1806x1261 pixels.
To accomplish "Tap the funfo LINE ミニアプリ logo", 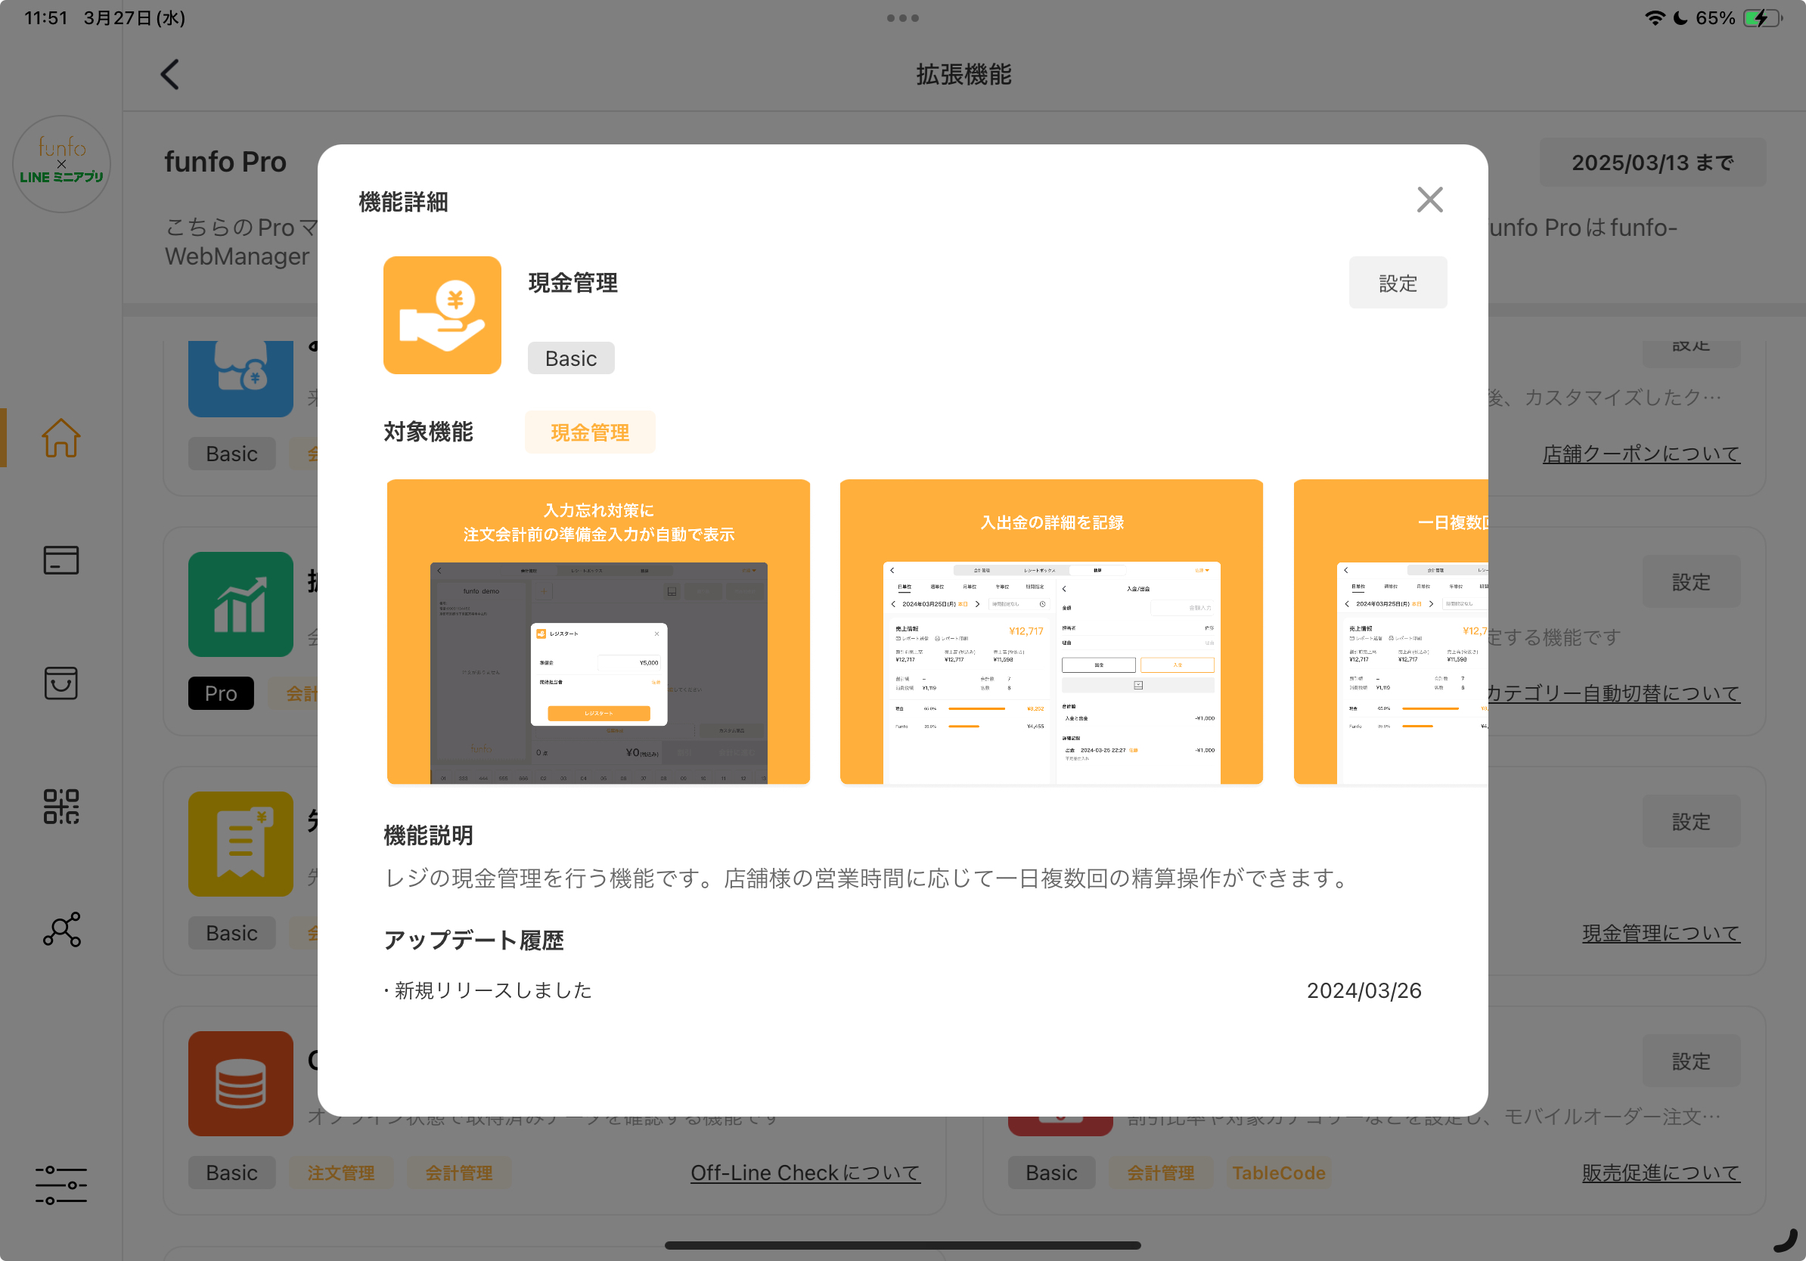I will click(61, 163).
